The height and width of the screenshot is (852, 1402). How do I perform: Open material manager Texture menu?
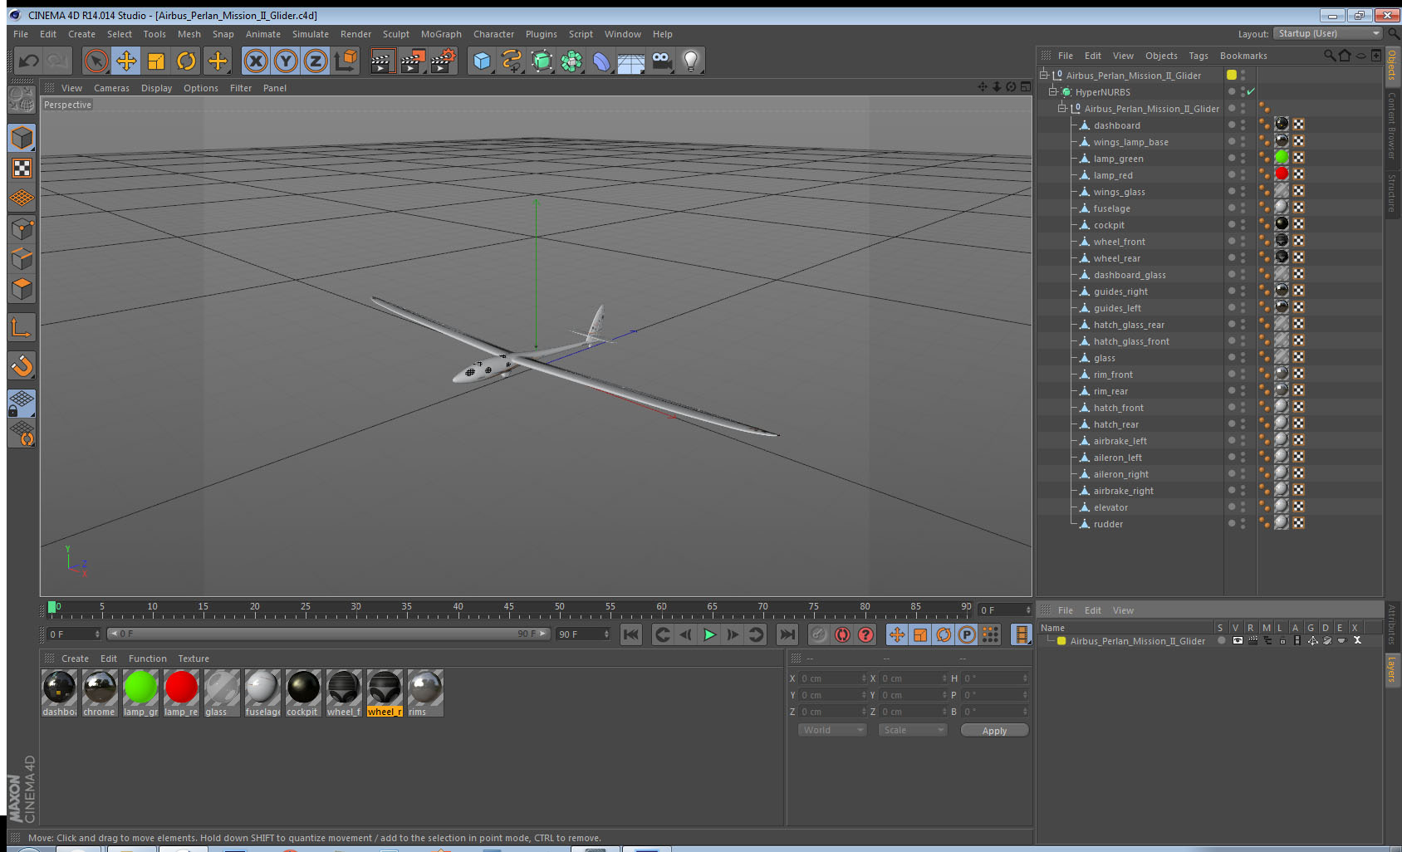pos(194,659)
